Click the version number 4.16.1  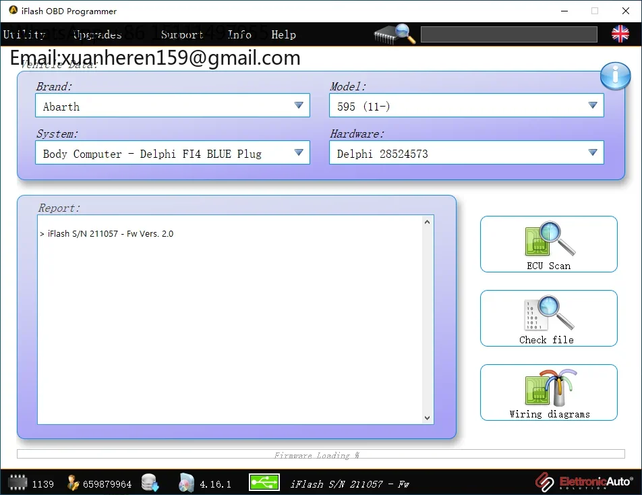[x=215, y=484]
